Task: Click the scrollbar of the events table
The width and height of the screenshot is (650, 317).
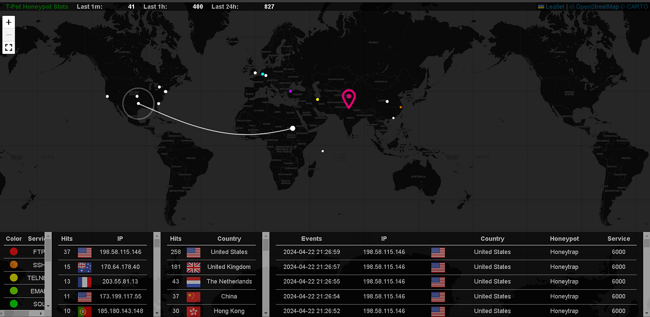Action: (x=647, y=275)
